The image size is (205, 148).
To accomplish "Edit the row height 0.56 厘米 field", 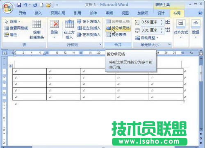I will 150,22.
